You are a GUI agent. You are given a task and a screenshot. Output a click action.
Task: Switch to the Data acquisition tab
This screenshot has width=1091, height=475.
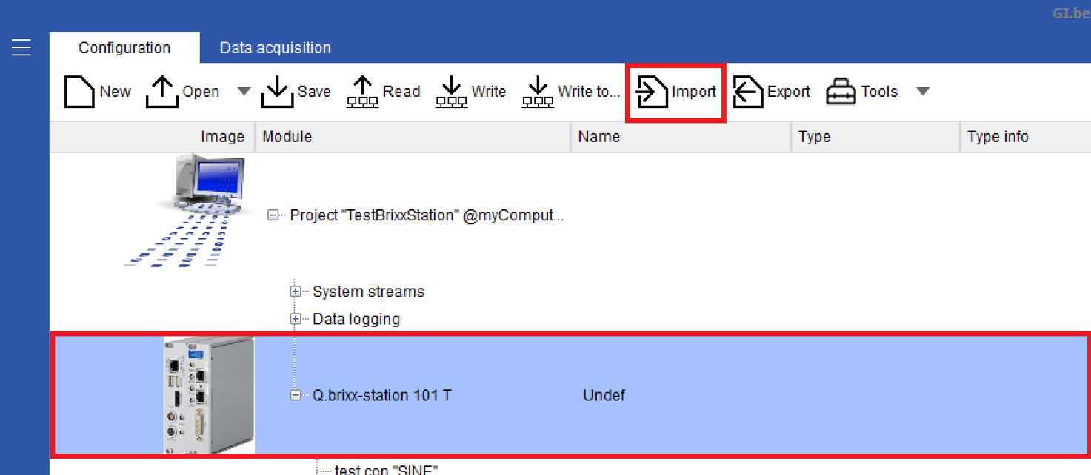[275, 47]
